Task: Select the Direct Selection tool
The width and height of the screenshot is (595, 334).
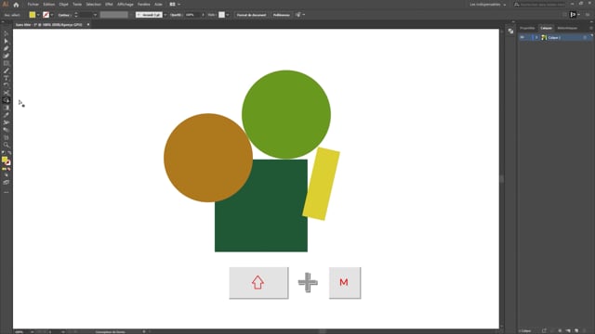Action: 7,41
